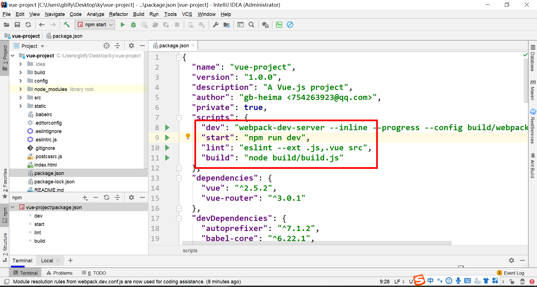The width and height of the screenshot is (537, 287).
Task: Locate current file target icon in Project panel
Action: point(107,46)
